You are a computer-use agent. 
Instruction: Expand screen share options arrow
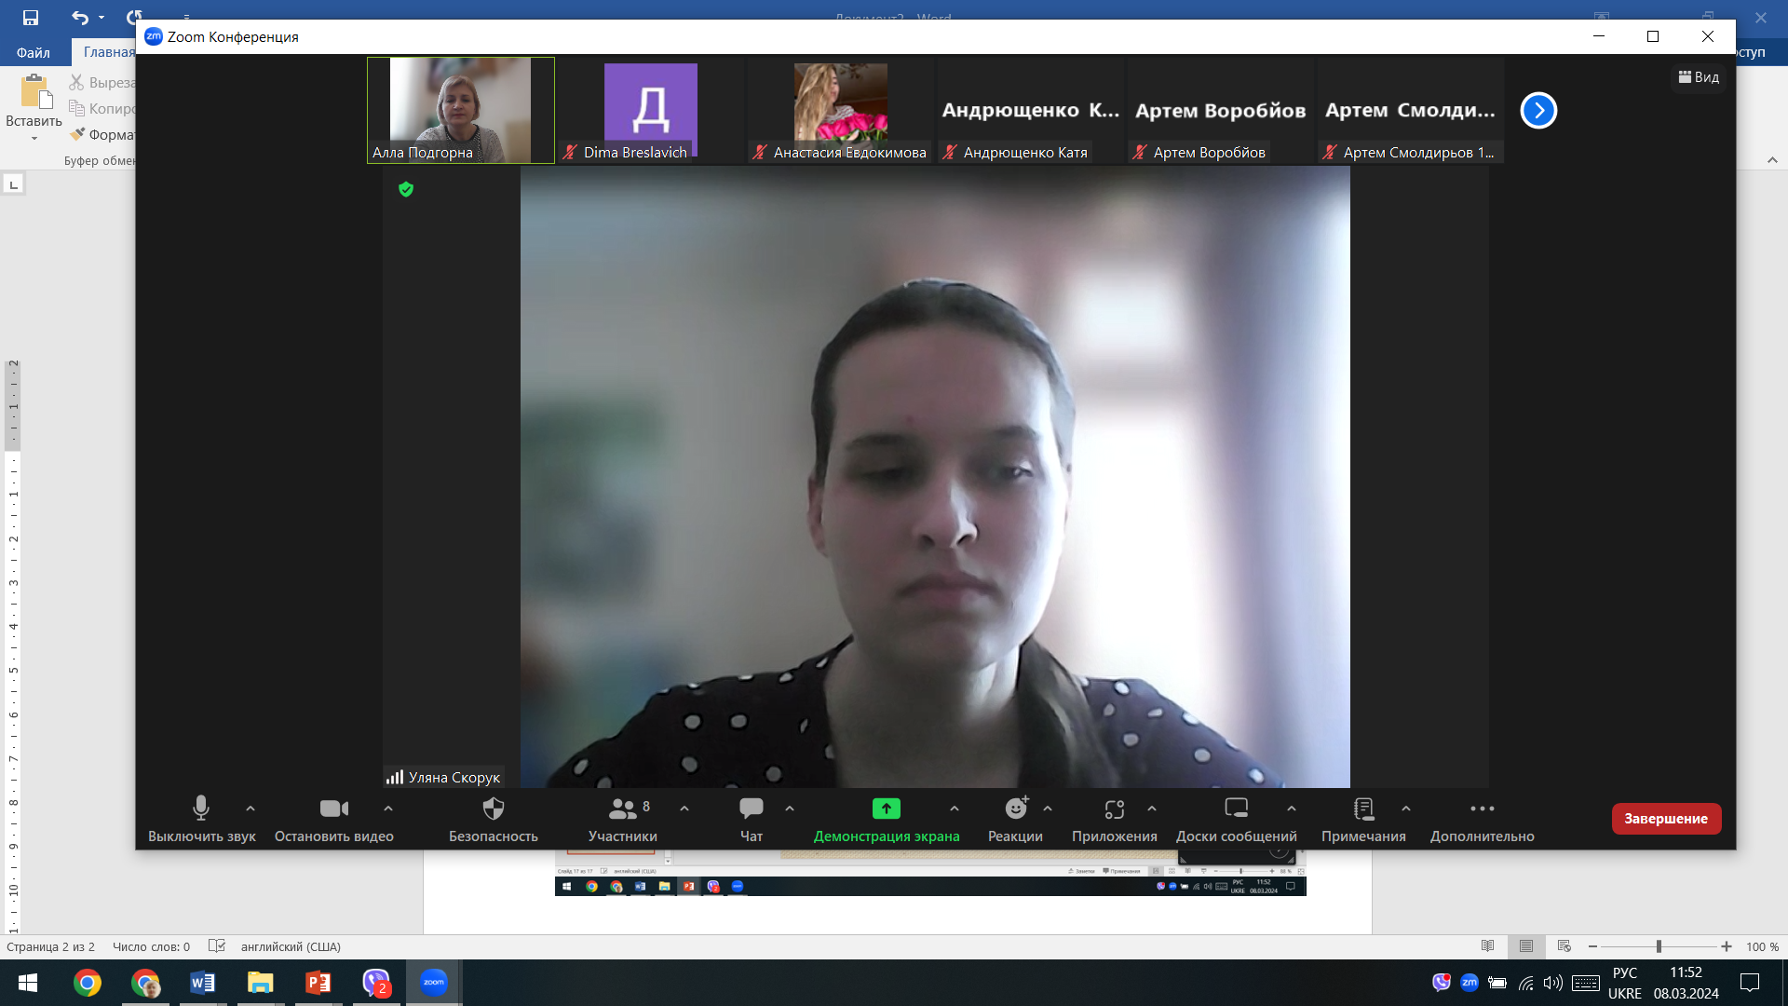tap(955, 809)
